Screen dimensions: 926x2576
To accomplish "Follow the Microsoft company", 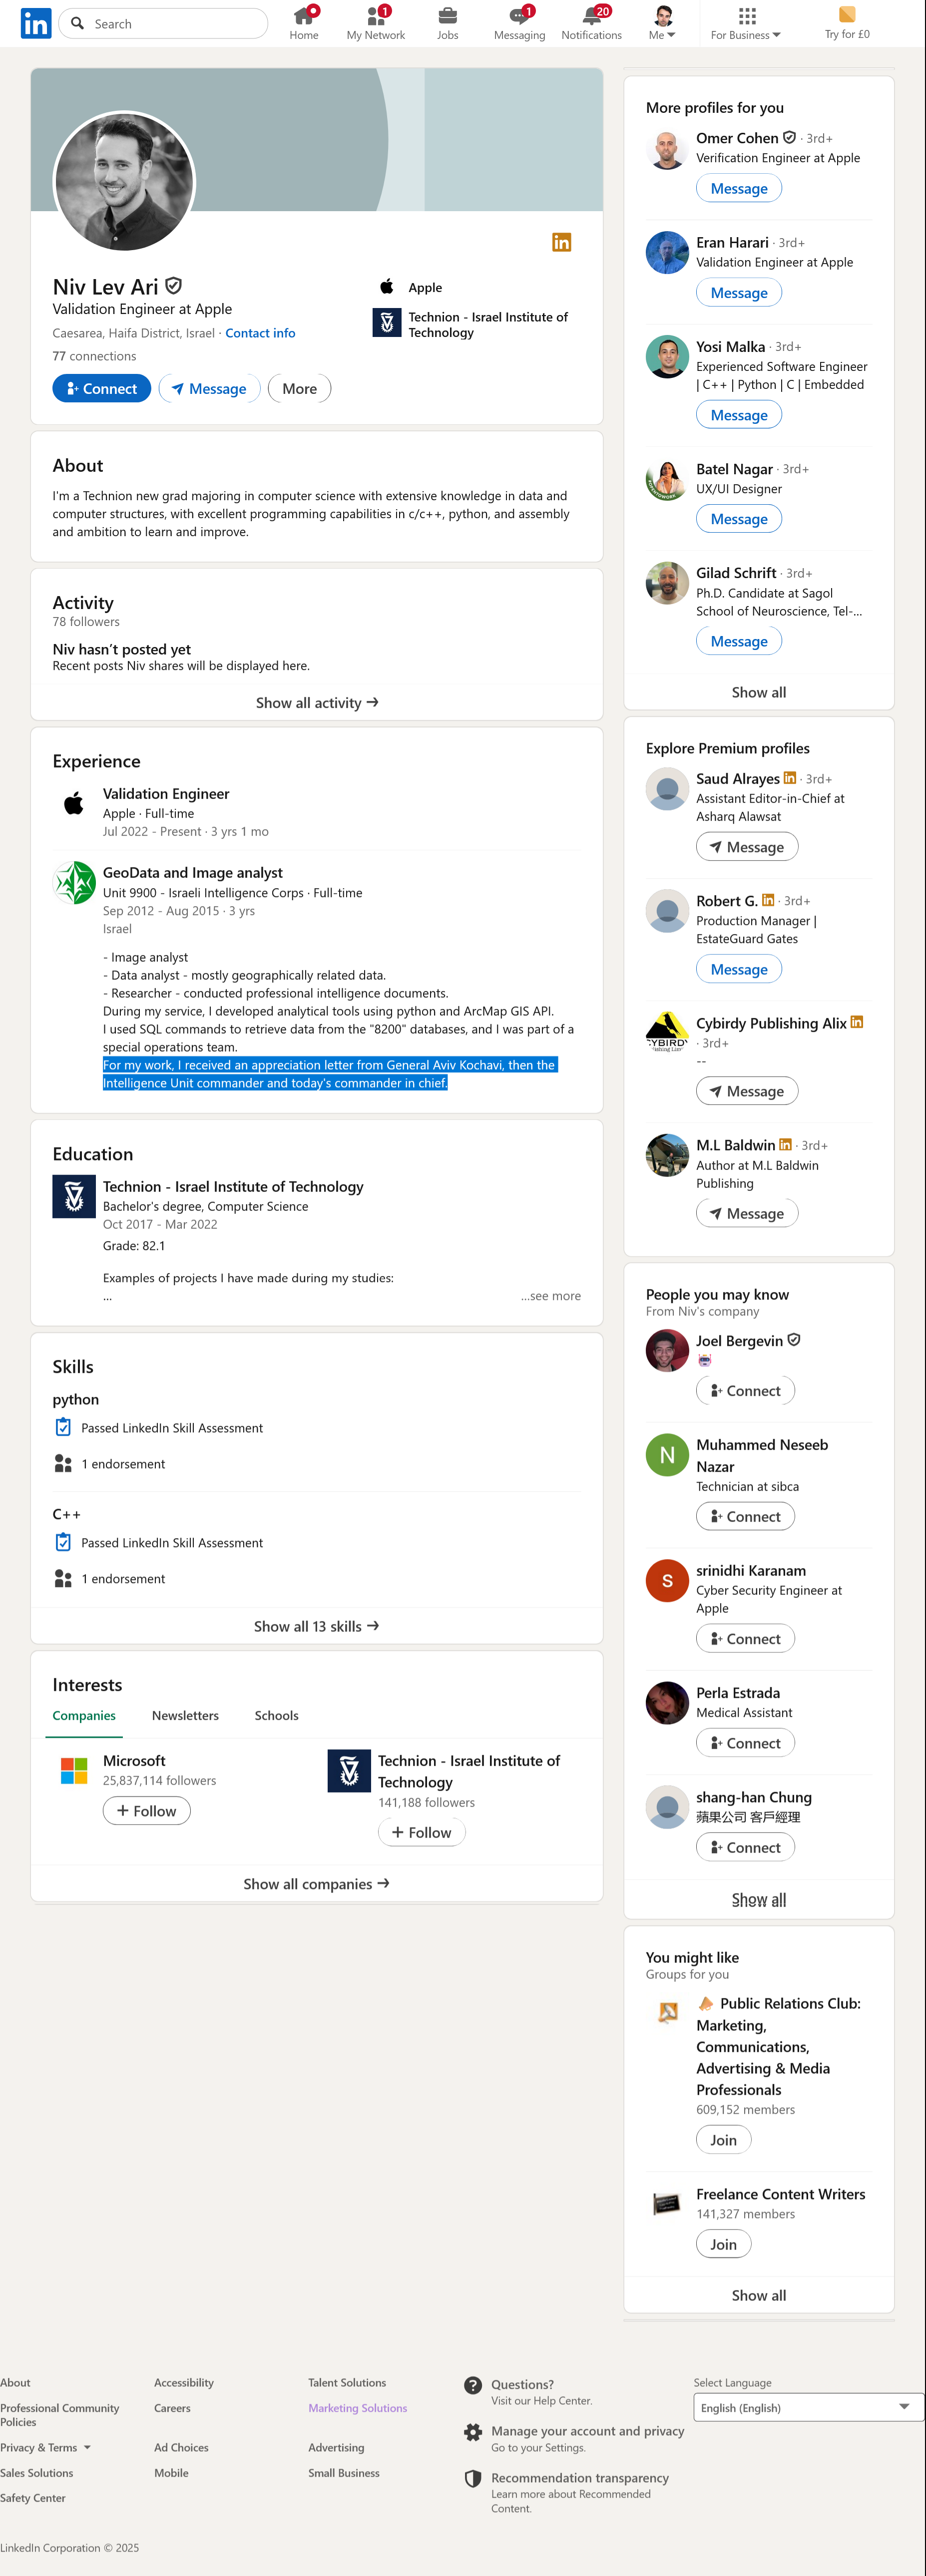I will coord(147,1810).
